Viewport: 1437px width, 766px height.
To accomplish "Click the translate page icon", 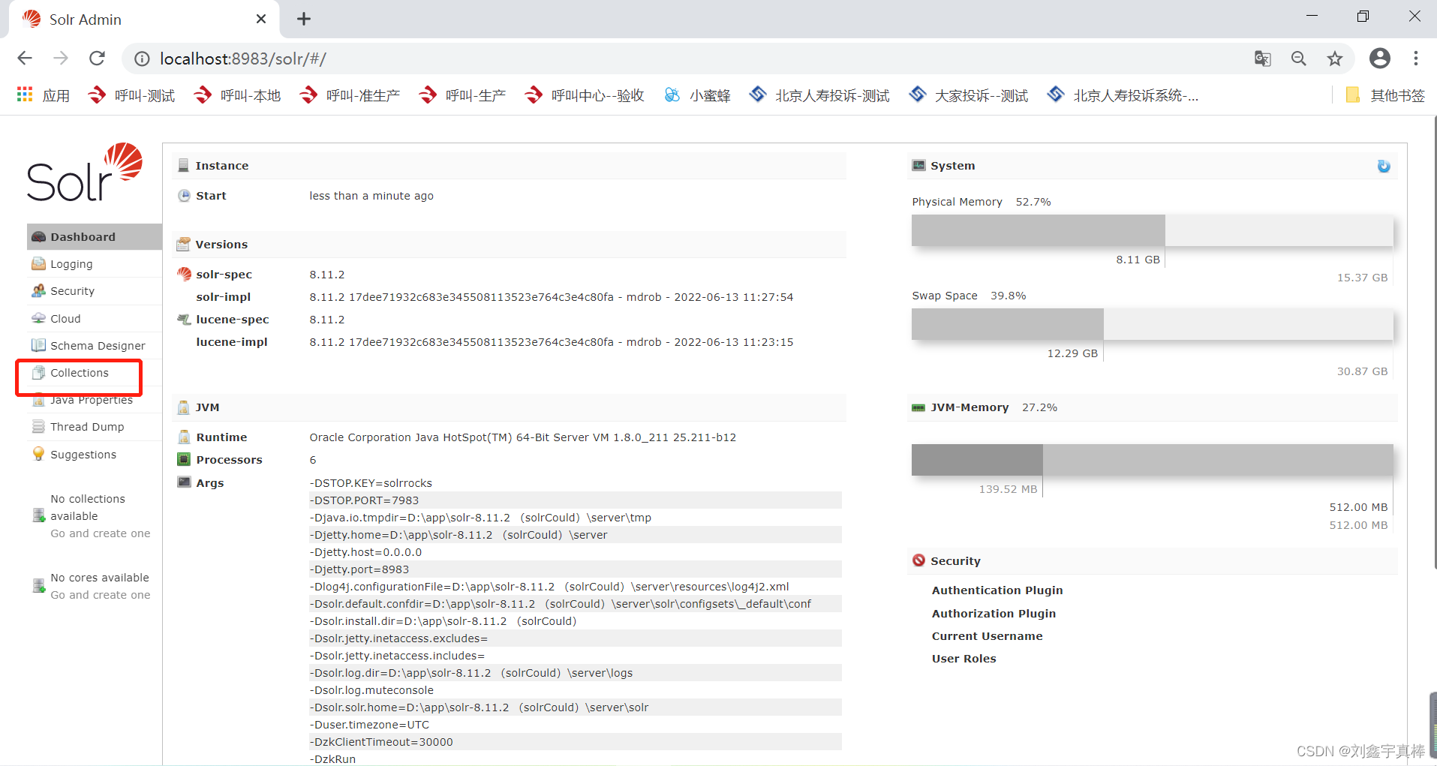I will [x=1263, y=59].
